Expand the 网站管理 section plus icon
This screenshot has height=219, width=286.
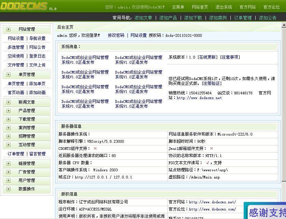(x=9, y=29)
